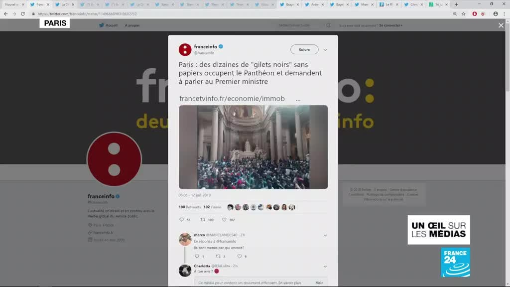The image size is (510, 287).
Task: Open the Panthéon crowd photo in the tweet
Action: click(253, 147)
